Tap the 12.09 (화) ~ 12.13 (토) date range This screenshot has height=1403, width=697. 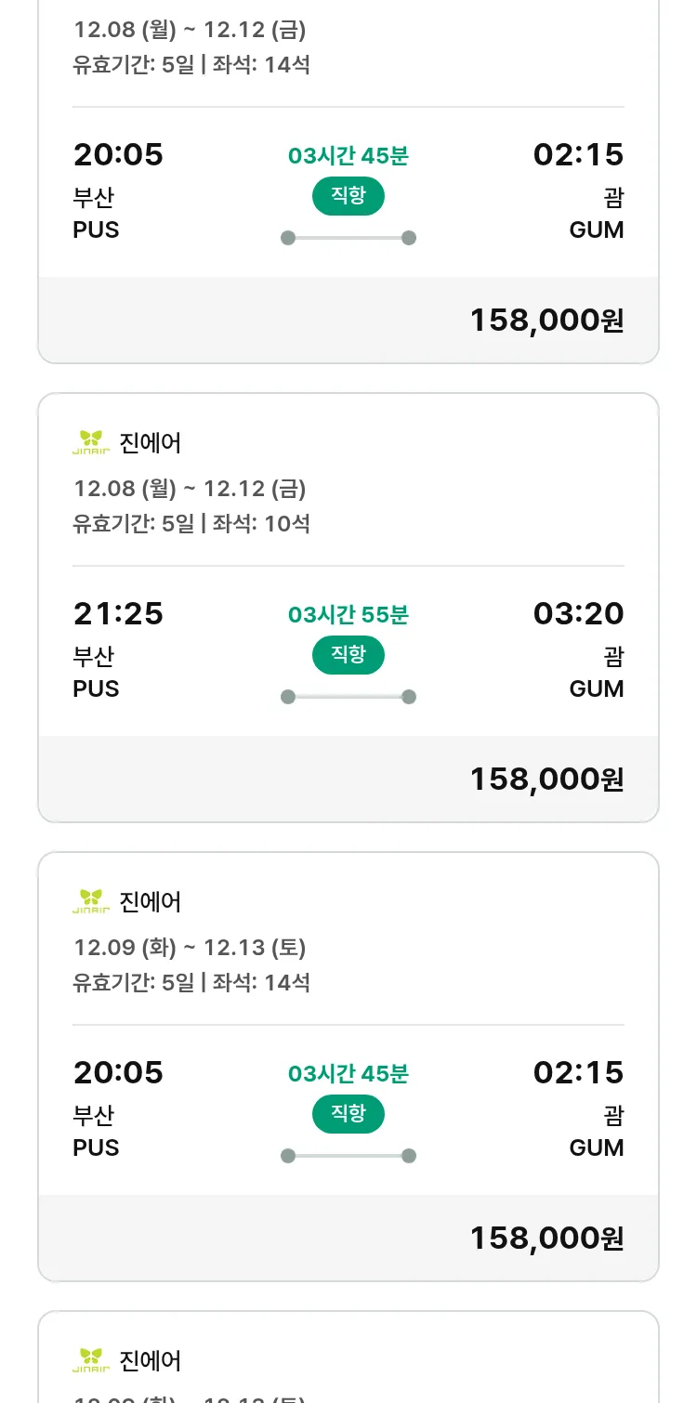point(190,947)
